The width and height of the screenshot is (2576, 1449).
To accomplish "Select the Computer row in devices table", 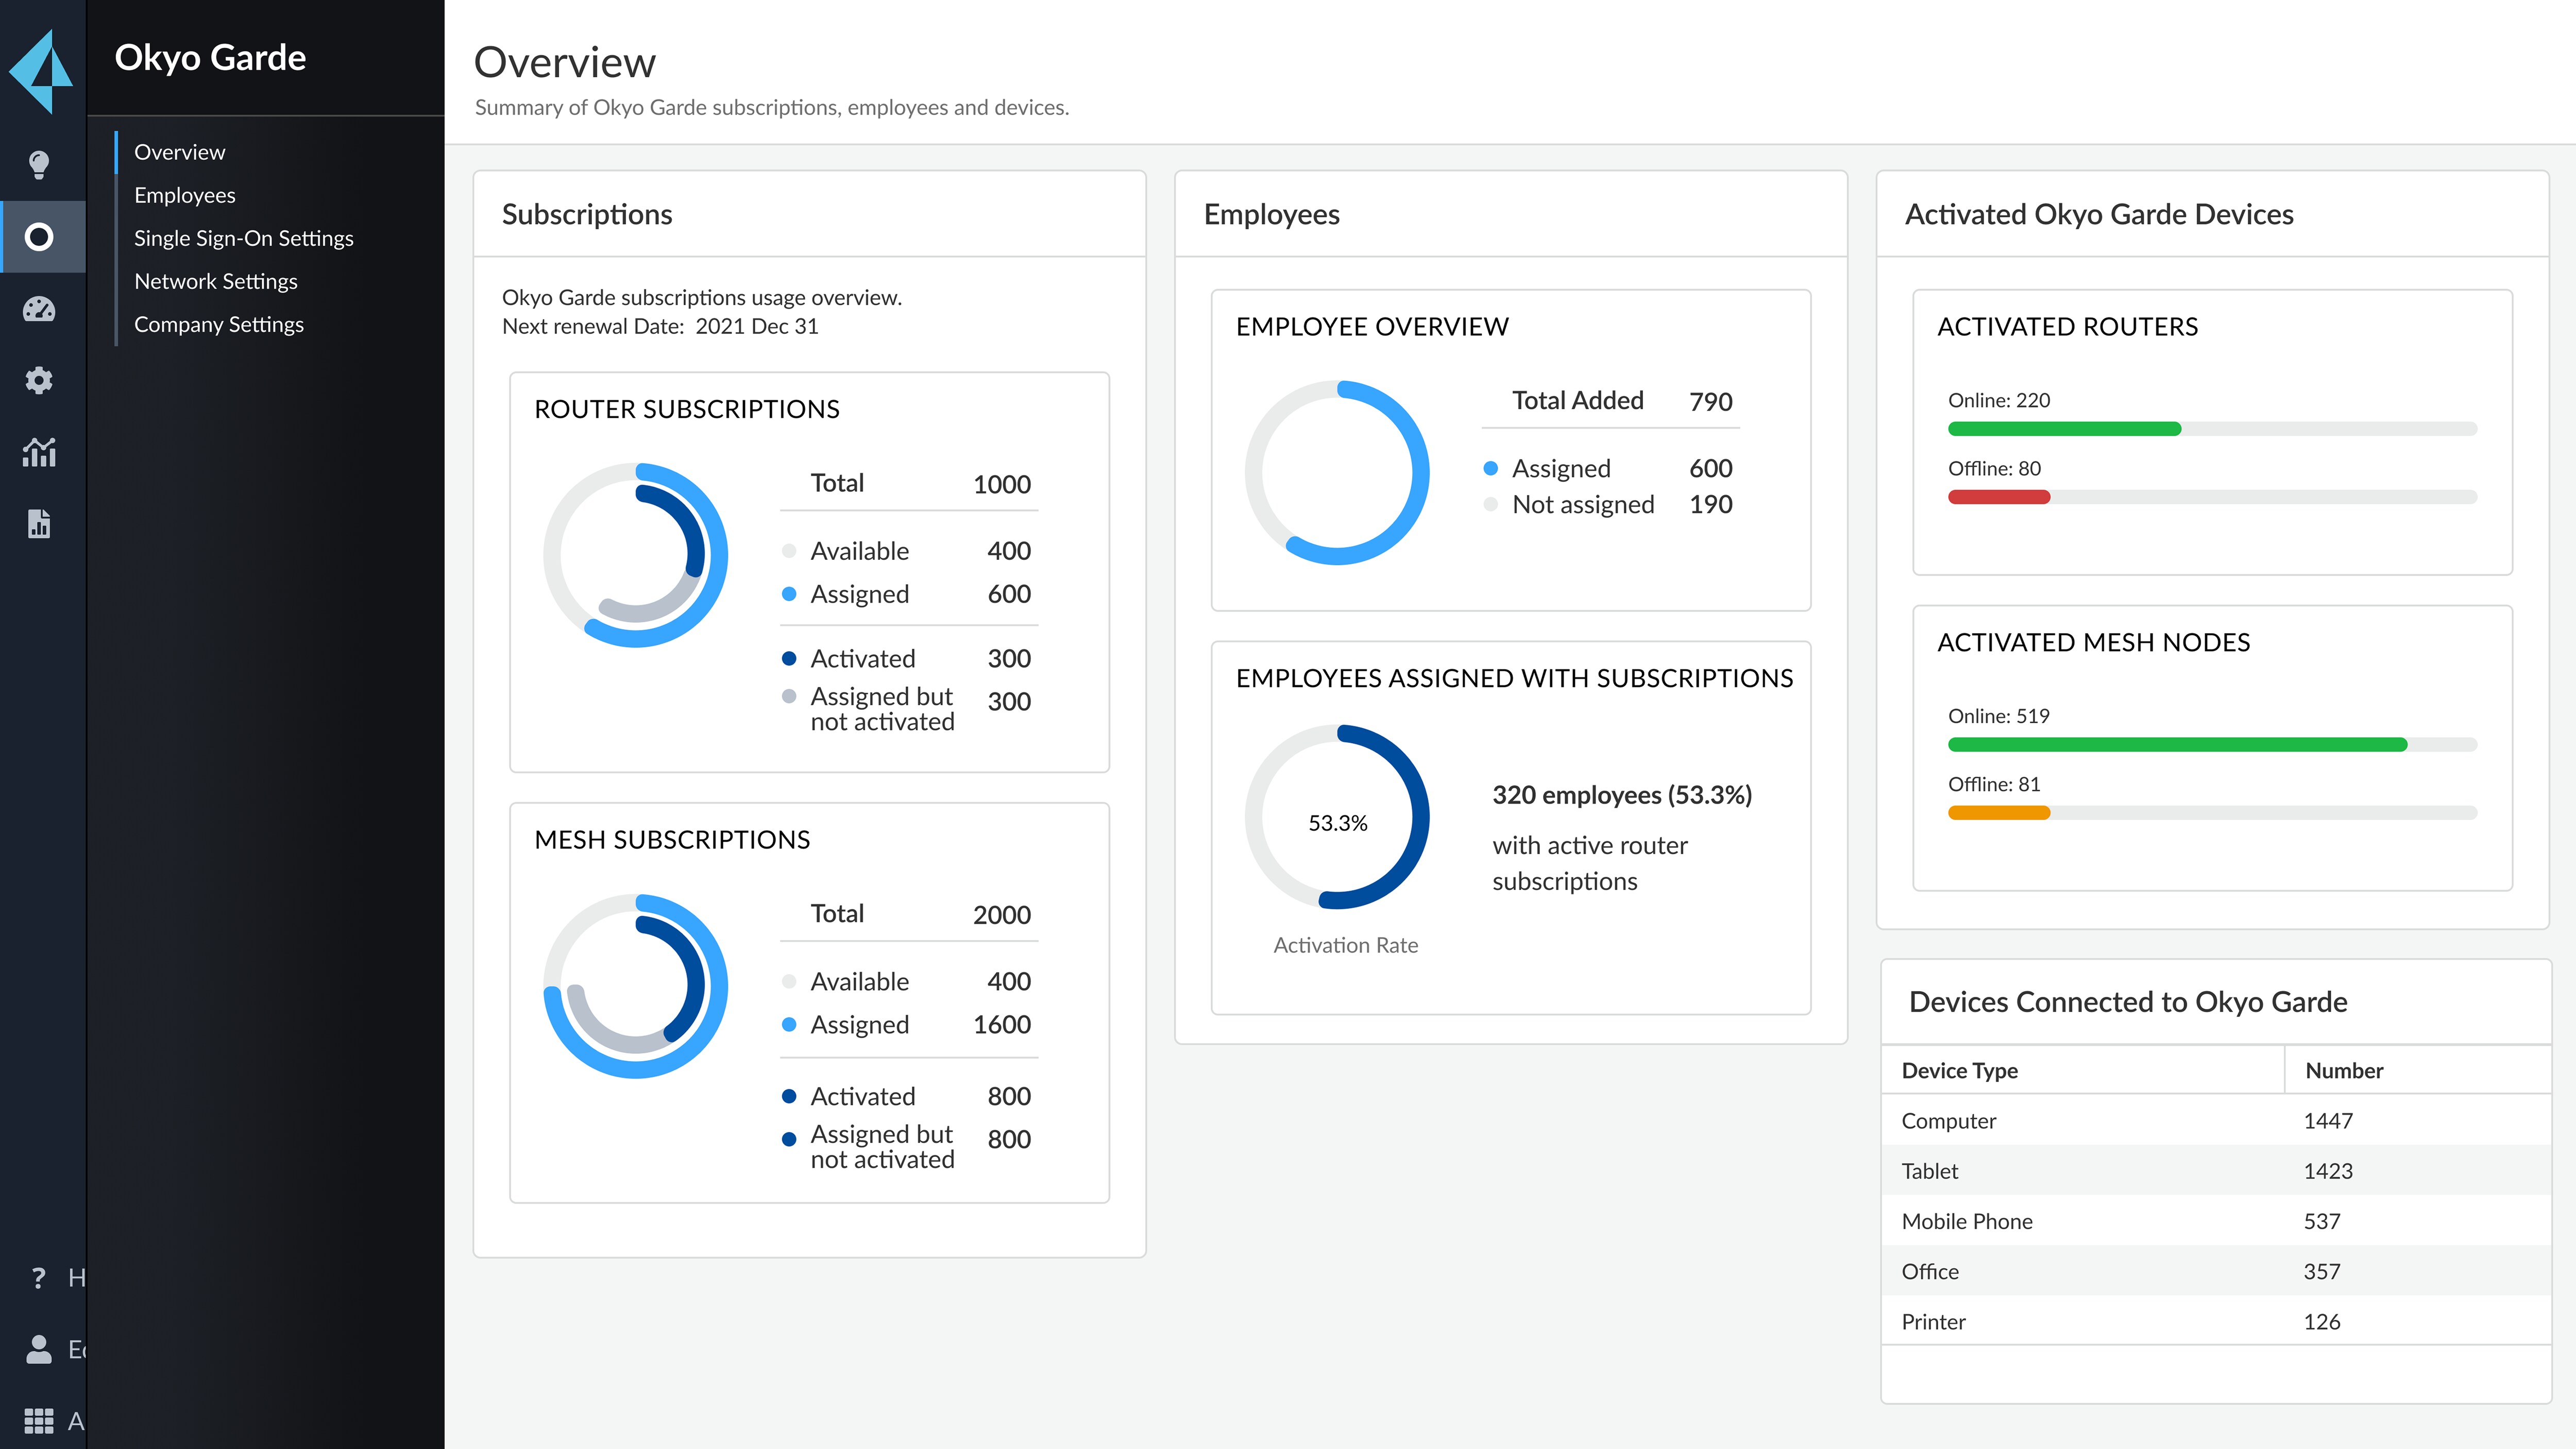I will (1948, 1121).
